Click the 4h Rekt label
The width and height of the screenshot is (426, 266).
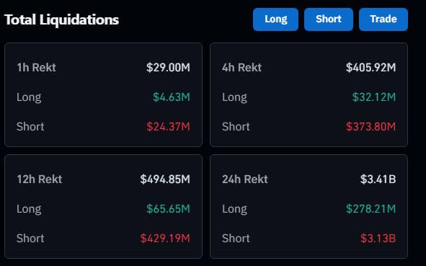pyautogui.click(x=241, y=67)
